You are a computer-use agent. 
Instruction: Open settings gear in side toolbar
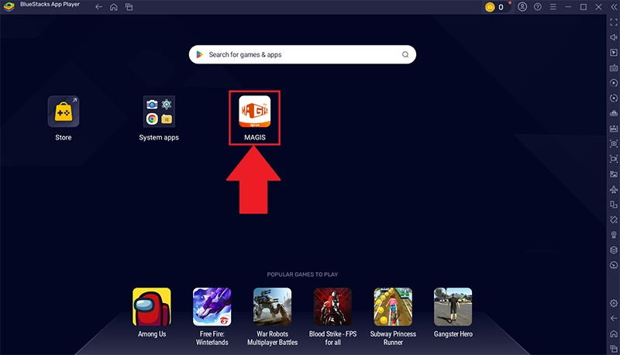click(614, 303)
